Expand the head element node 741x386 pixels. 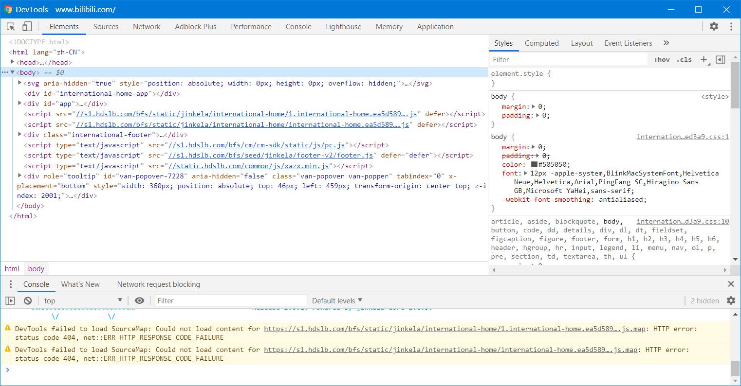click(x=13, y=62)
